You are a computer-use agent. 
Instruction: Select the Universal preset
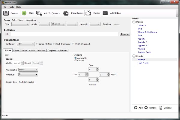(142, 25)
